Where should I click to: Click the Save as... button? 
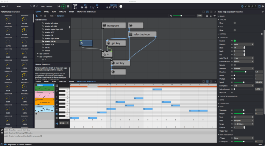click(x=50, y=6)
